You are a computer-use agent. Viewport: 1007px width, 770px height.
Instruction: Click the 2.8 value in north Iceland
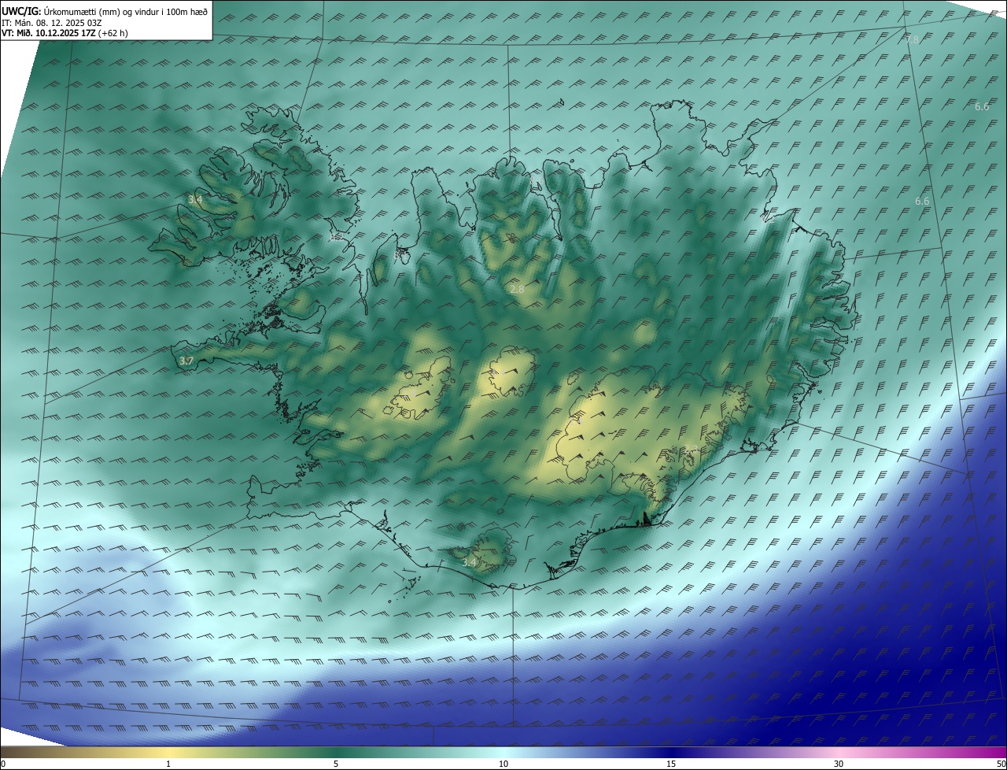(517, 290)
